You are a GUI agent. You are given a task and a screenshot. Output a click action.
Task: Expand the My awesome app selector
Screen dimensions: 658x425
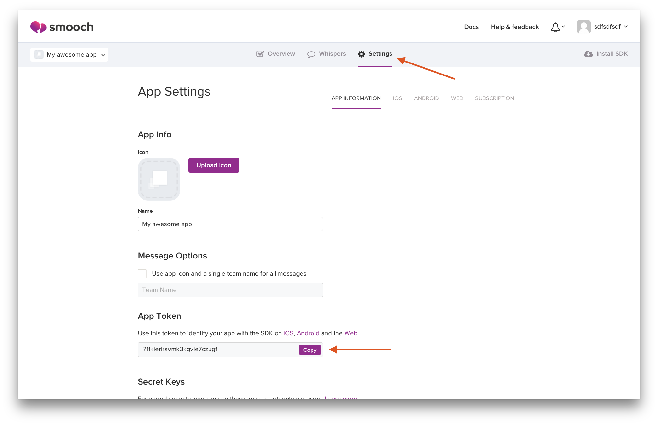pos(103,55)
